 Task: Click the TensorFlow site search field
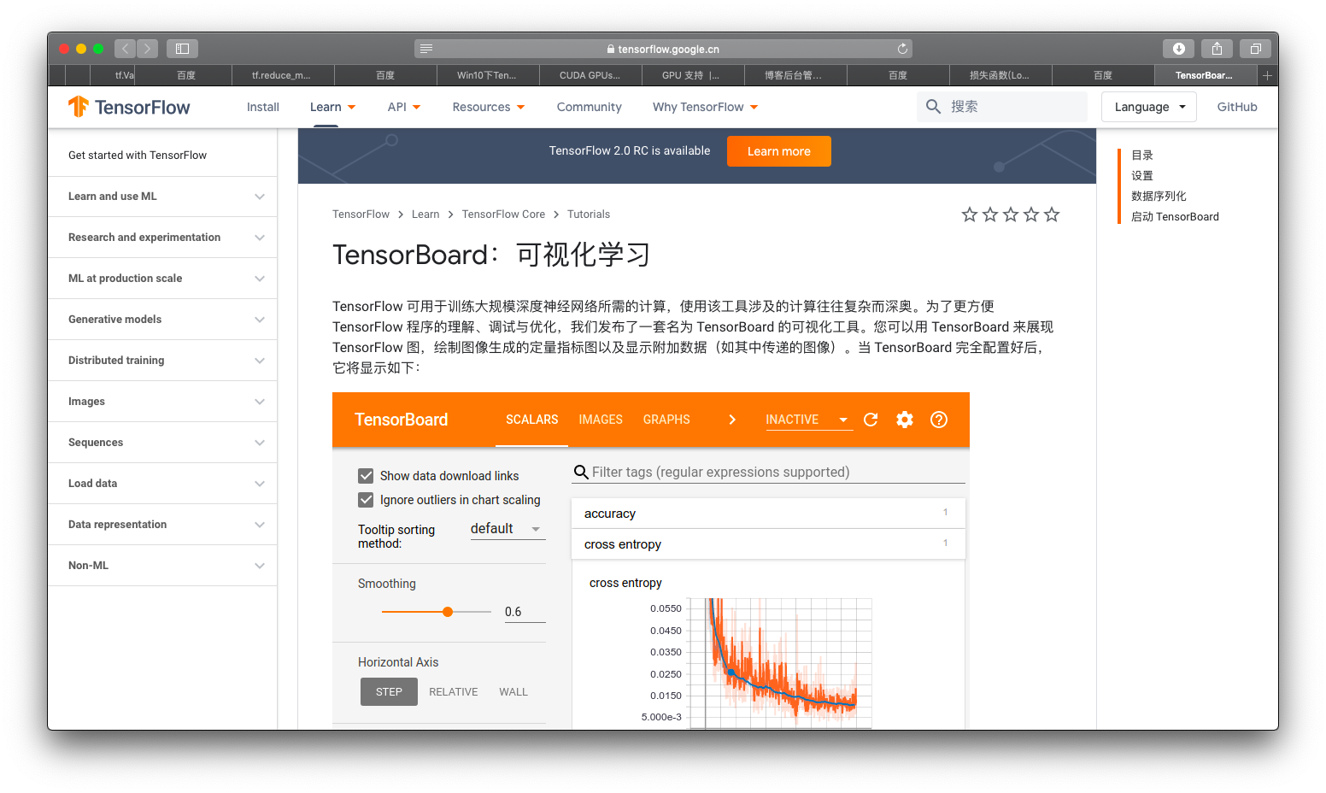tap(1002, 107)
